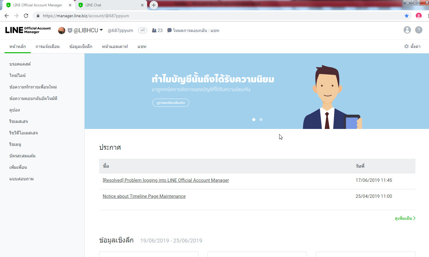Close the LINE Official Account Manager browser tab
Image resolution: width=429 pixels, height=257 pixels.
pyautogui.click(x=70, y=5)
